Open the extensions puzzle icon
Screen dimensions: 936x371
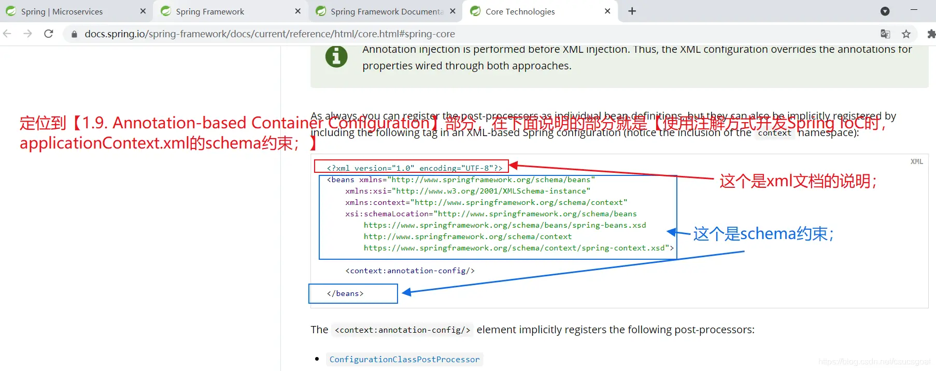pos(931,34)
